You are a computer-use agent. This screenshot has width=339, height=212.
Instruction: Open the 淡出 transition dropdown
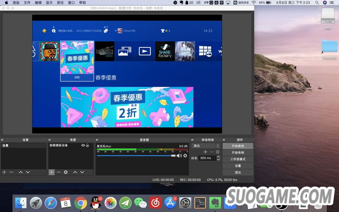tap(206, 146)
